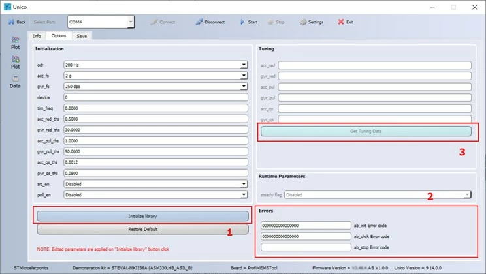The height and width of the screenshot is (274, 486).
Task: Click the Initialize library button
Action: [x=142, y=216]
